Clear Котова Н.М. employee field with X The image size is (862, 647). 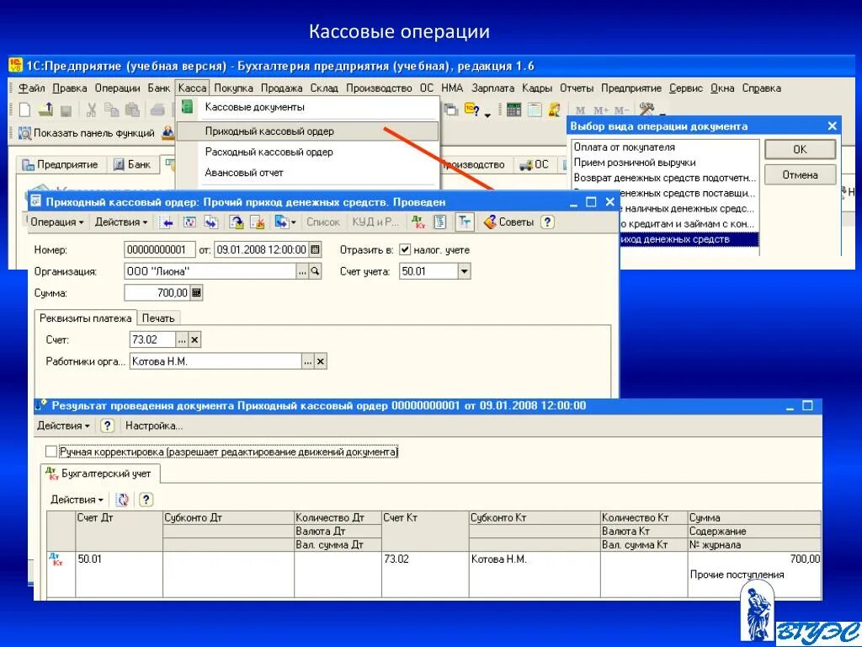point(321,361)
